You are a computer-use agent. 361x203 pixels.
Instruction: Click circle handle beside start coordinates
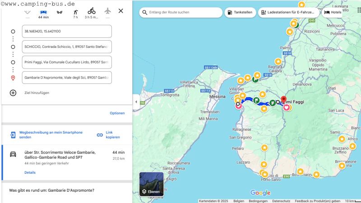[x=13, y=32]
